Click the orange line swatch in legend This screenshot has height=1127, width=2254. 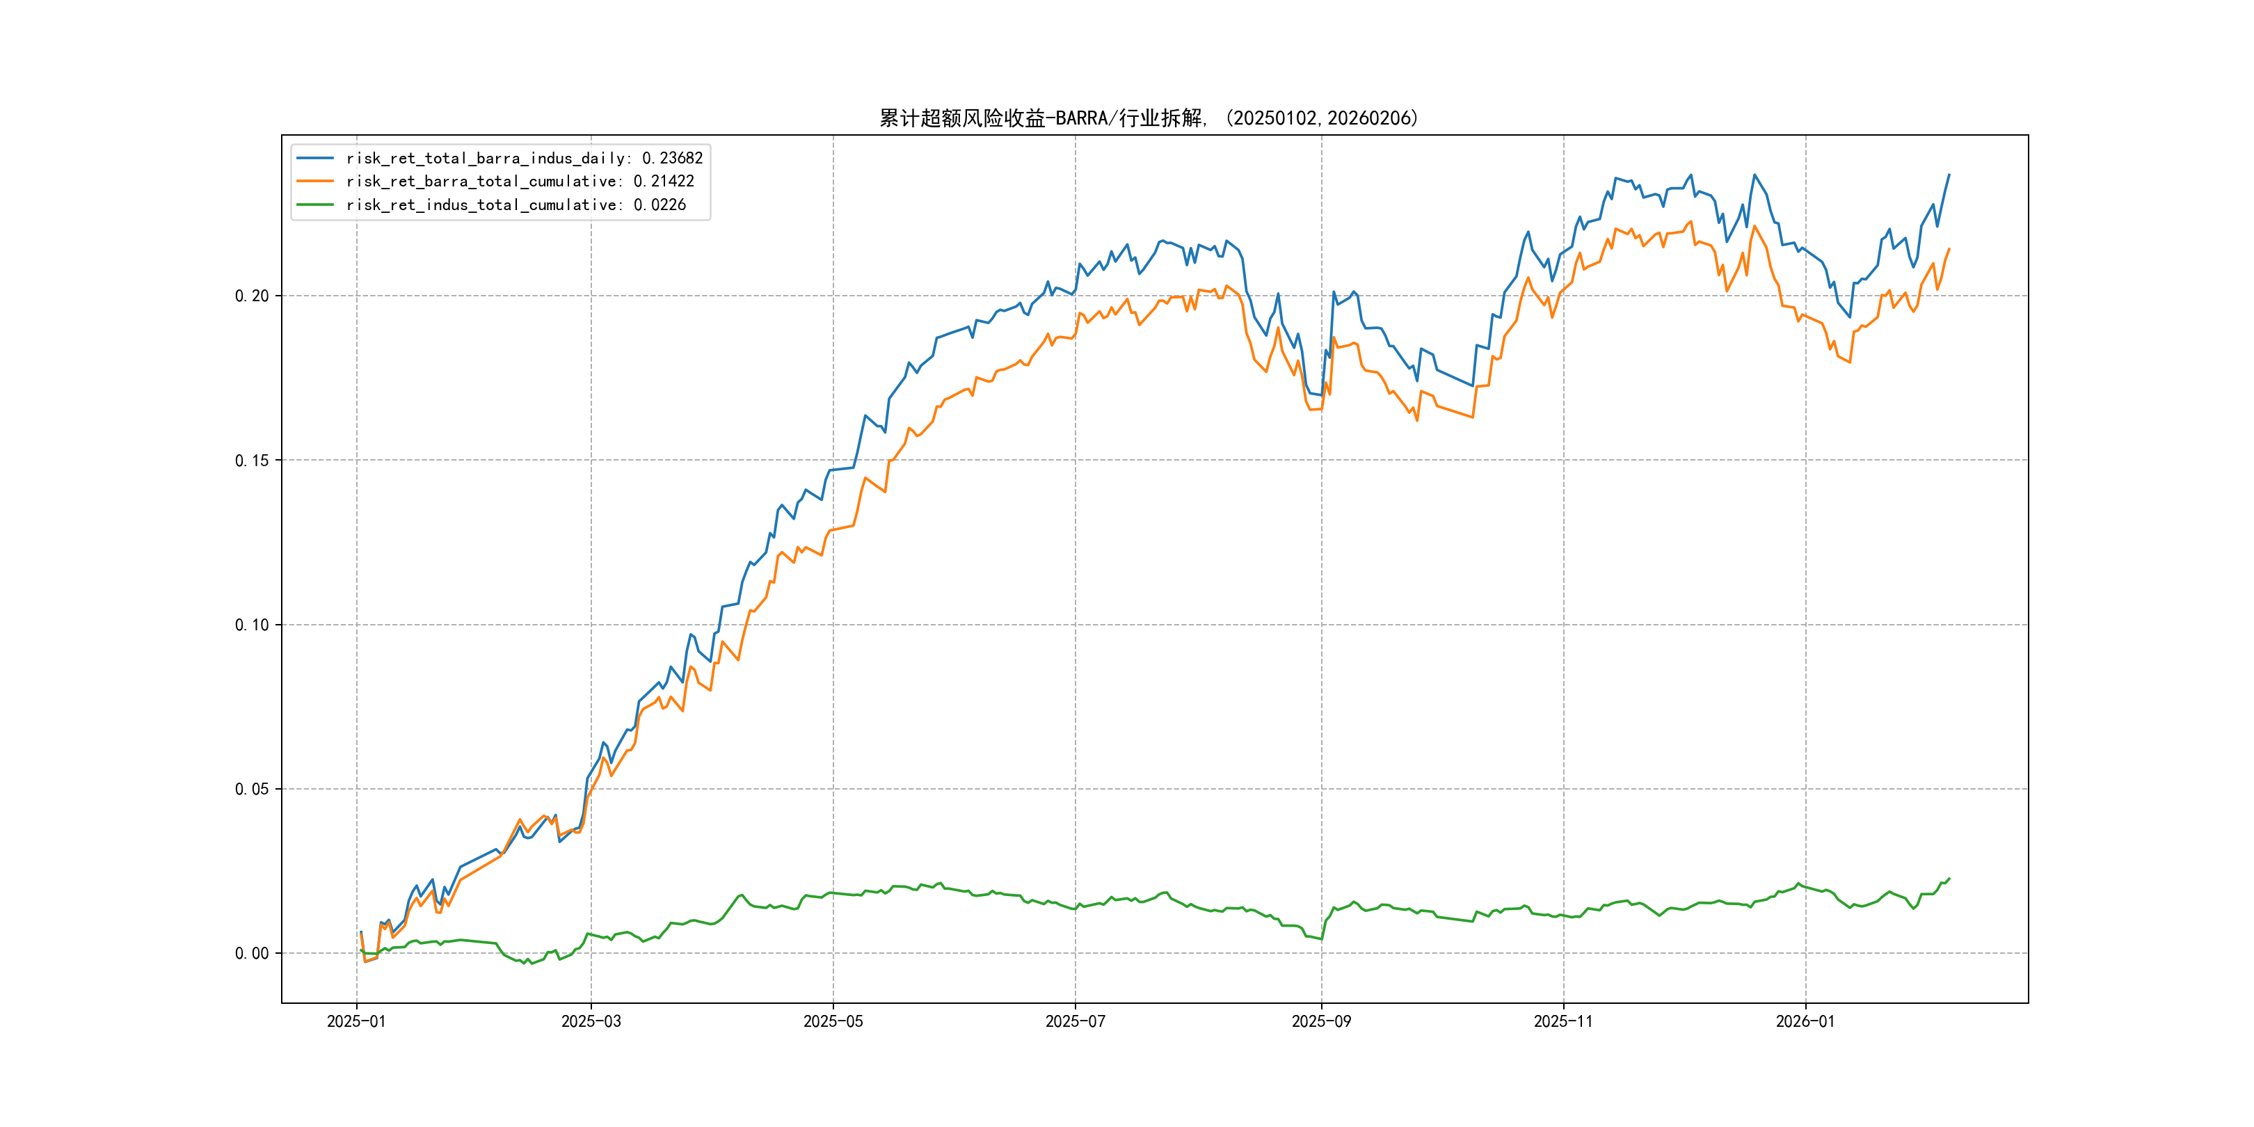tap(315, 181)
